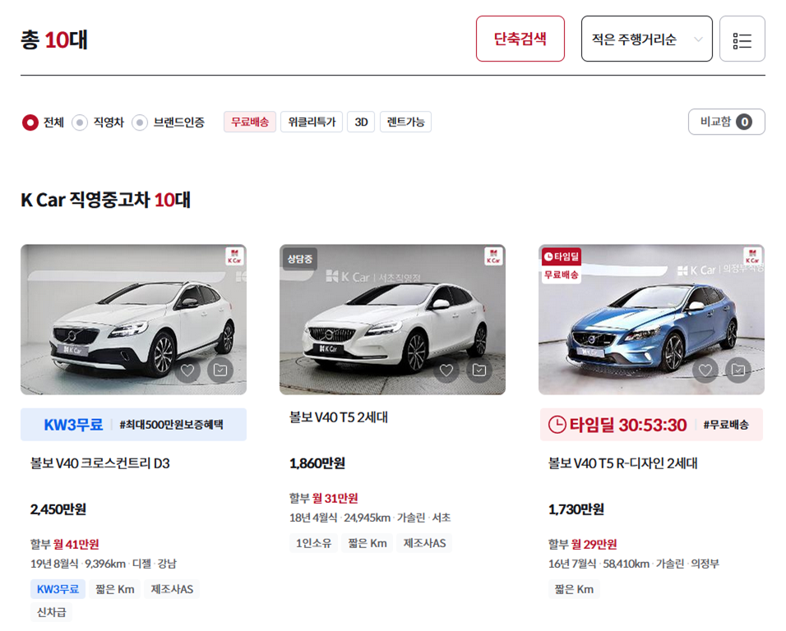Click the 18년 4월식 24,945km 가솔린 서초 details
Screen dimensions: 786x631
[370, 518]
